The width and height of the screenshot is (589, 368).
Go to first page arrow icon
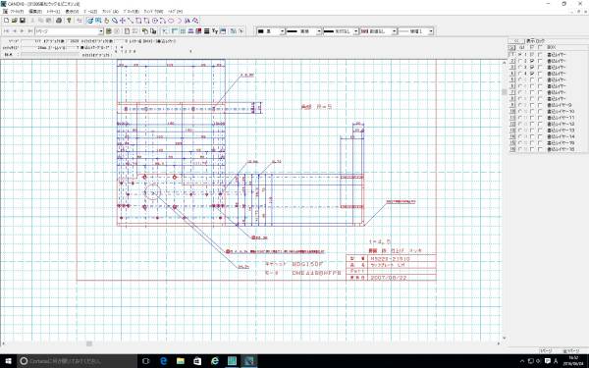click(x=7, y=31)
